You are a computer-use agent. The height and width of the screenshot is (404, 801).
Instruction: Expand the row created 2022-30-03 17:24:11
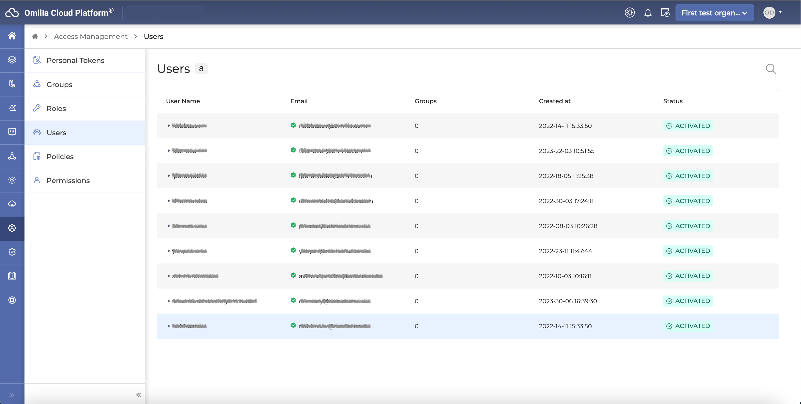click(x=169, y=201)
